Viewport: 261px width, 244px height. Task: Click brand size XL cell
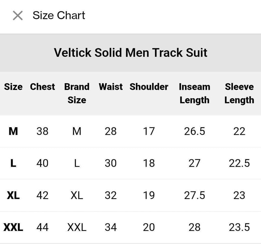77,195
